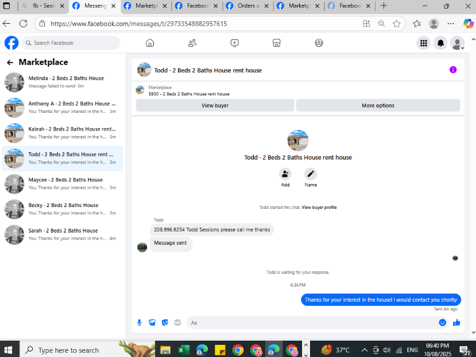Open the Becky conversation
The width and height of the screenshot is (476, 357).
[x=63, y=209]
